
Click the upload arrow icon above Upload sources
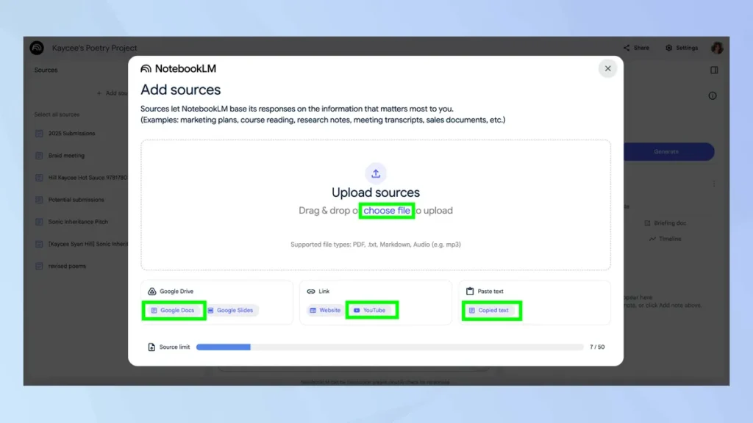coord(376,173)
